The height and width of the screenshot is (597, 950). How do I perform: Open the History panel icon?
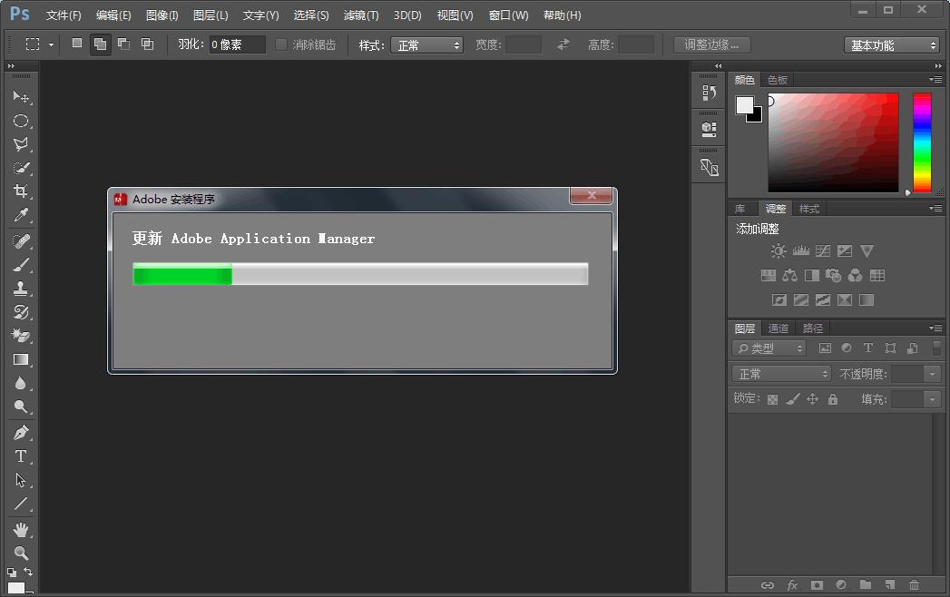(x=709, y=93)
